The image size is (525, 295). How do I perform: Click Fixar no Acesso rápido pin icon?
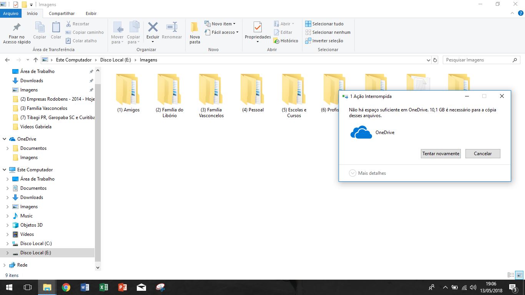(x=17, y=27)
